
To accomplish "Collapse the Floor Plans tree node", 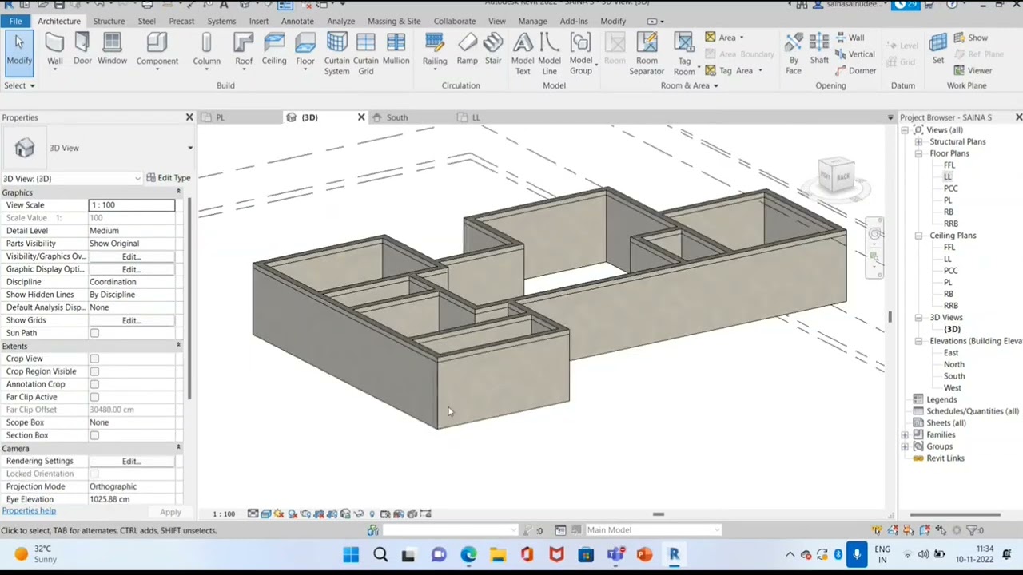I will pyautogui.click(x=918, y=153).
